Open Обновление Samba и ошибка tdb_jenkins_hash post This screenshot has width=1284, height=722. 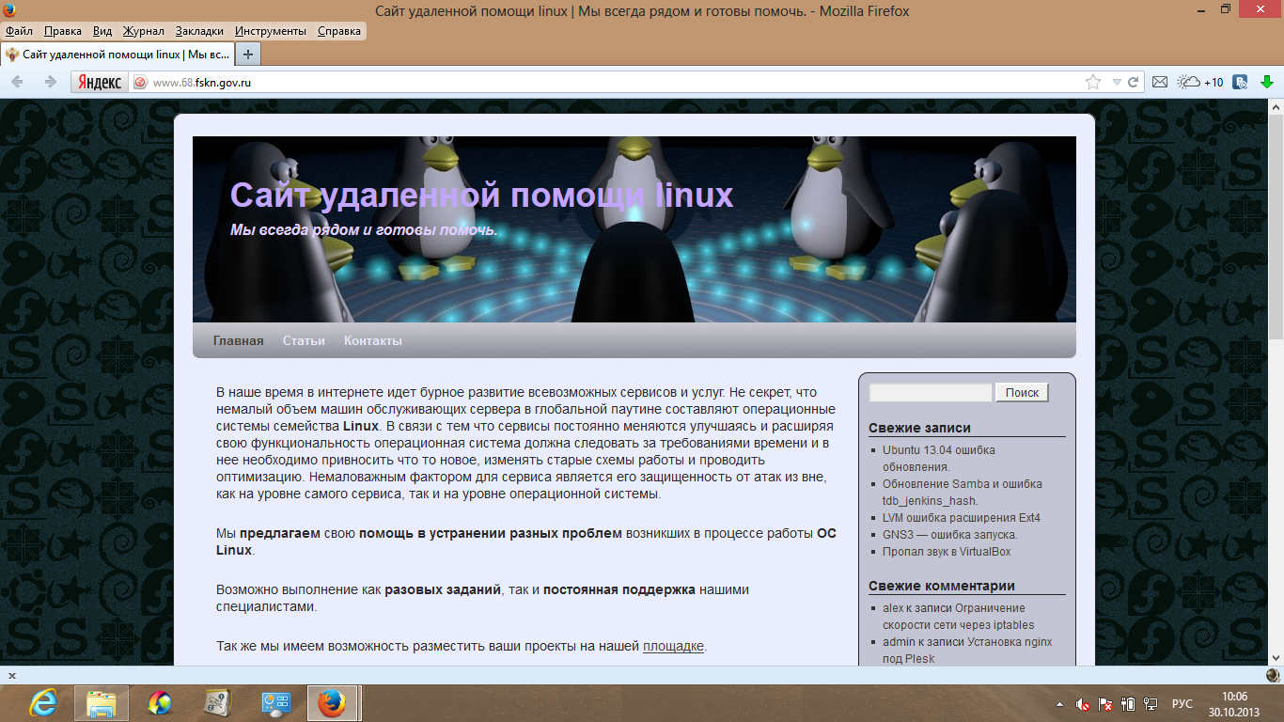coord(962,492)
